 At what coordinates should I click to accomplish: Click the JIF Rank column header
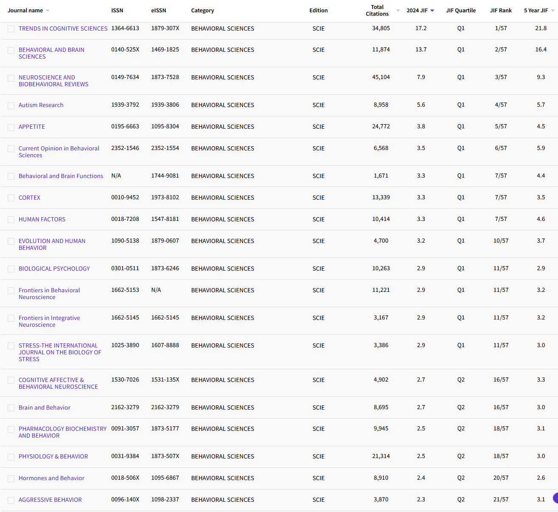501,11
